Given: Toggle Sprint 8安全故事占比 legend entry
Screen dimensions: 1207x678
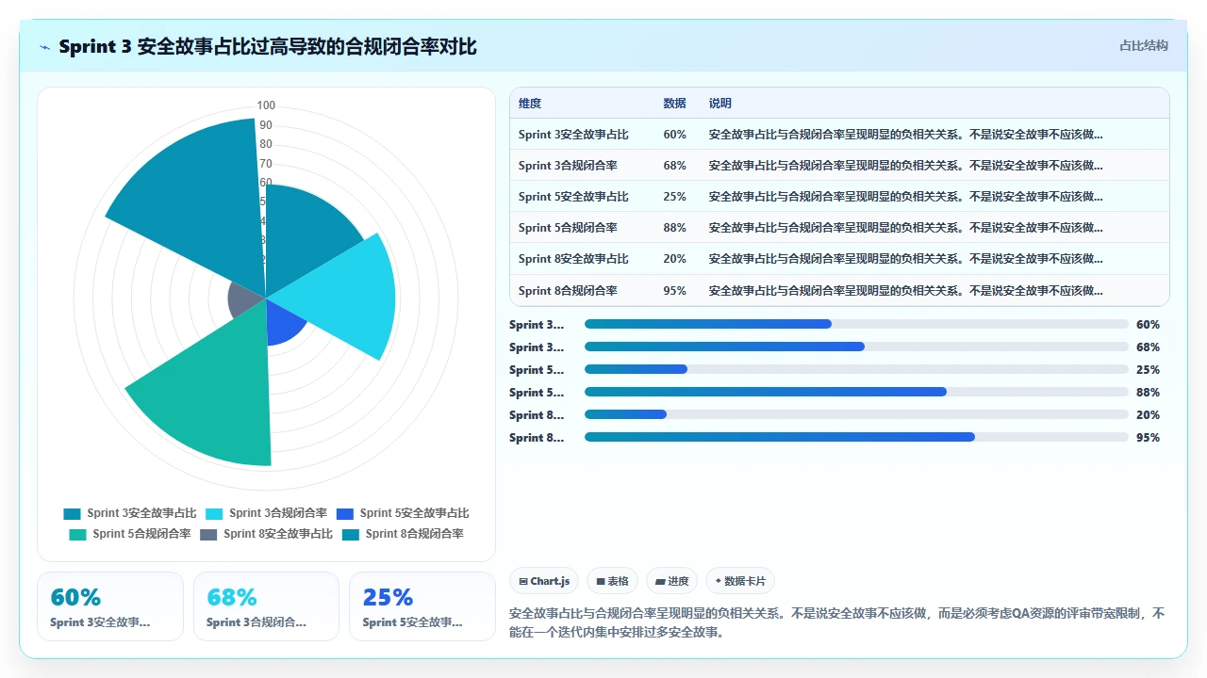Looking at the screenshot, I should (x=266, y=534).
